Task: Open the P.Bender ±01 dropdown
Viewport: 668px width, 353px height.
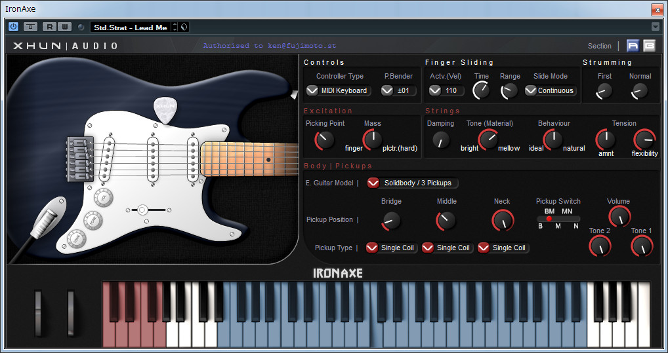Action: [399, 90]
